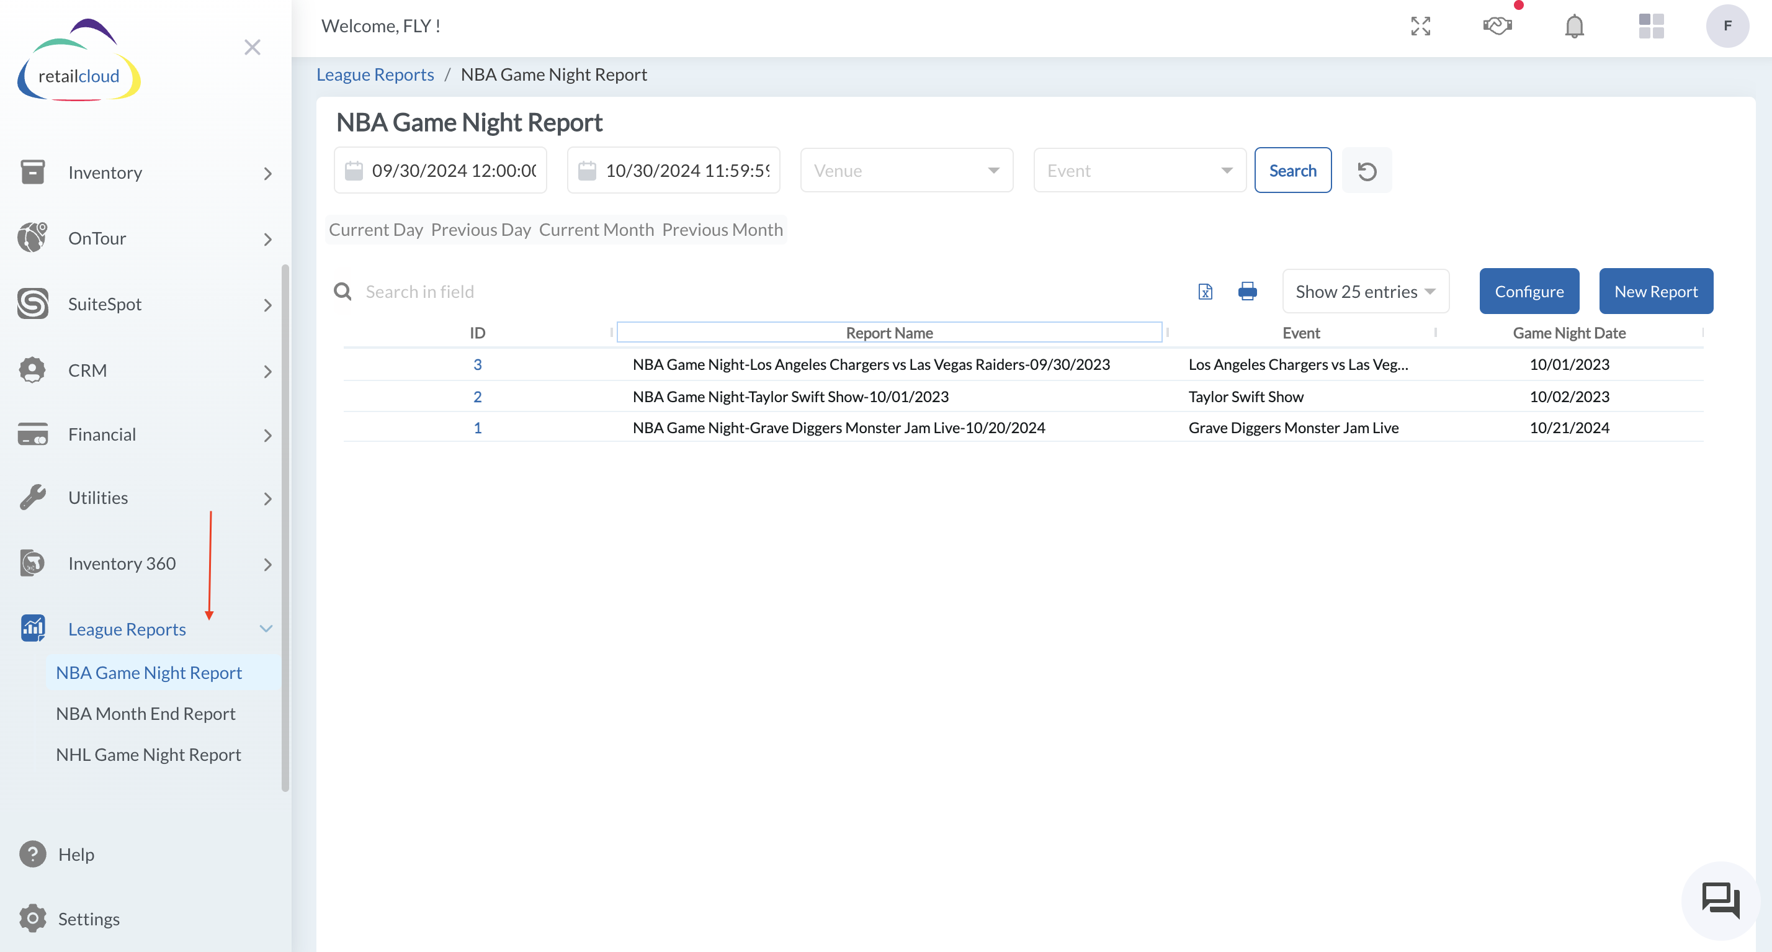
Task: Open the handshake partner icon
Action: 1498,26
